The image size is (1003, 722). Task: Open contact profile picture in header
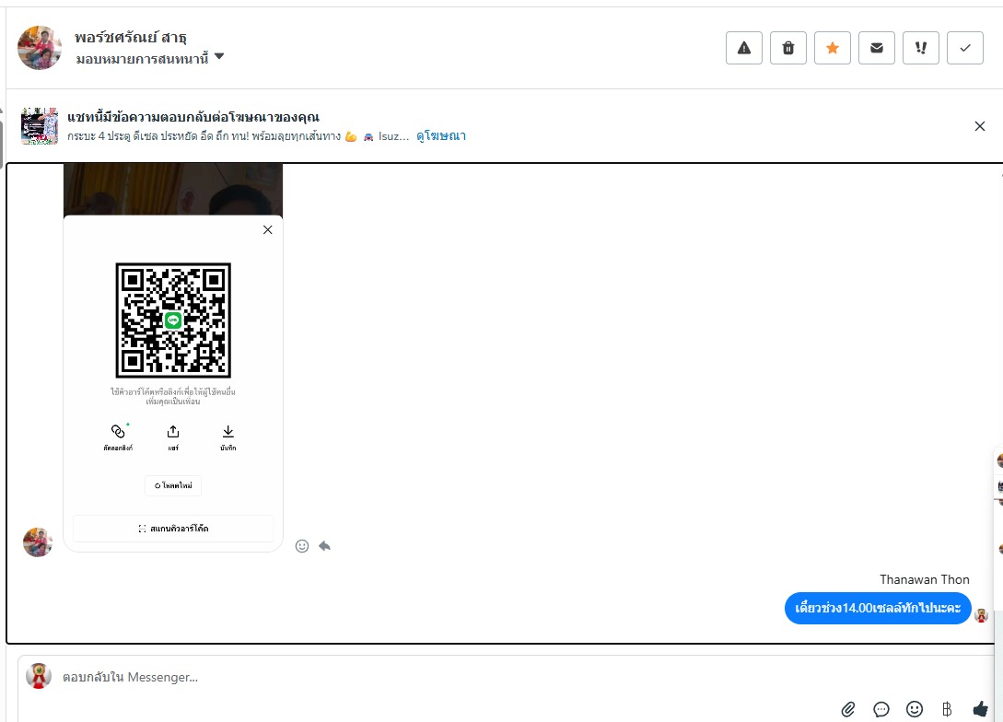pos(39,48)
